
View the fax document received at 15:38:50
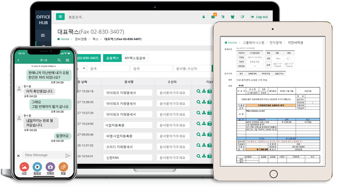pos(198,102)
